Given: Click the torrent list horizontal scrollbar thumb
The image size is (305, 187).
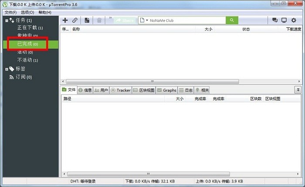Looking at the screenshot, I should [152, 81].
